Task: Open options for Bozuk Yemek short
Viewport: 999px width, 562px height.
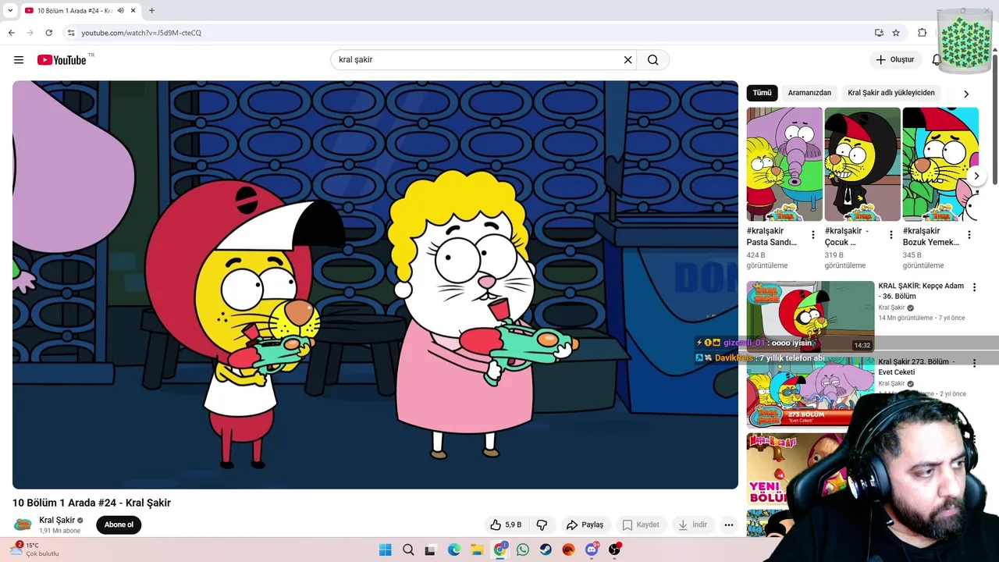Action: point(969,235)
